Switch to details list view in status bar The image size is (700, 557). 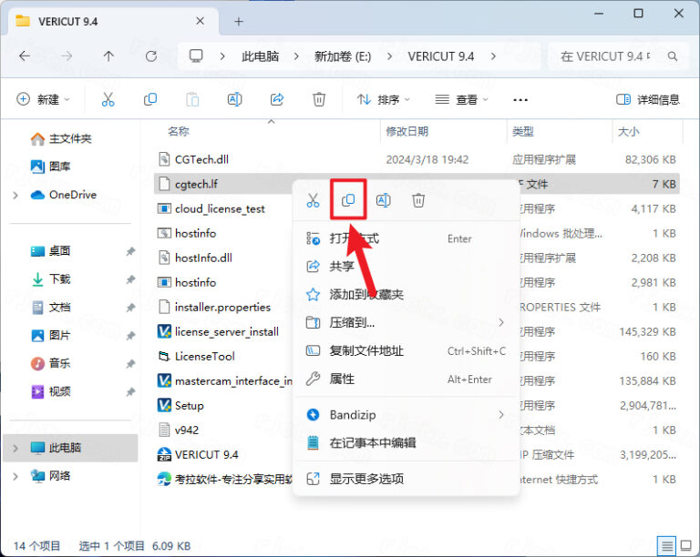[x=666, y=544]
